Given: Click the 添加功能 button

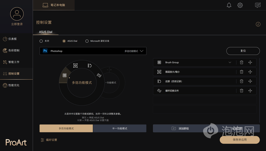Looking at the screenshot, I should click(233, 128).
